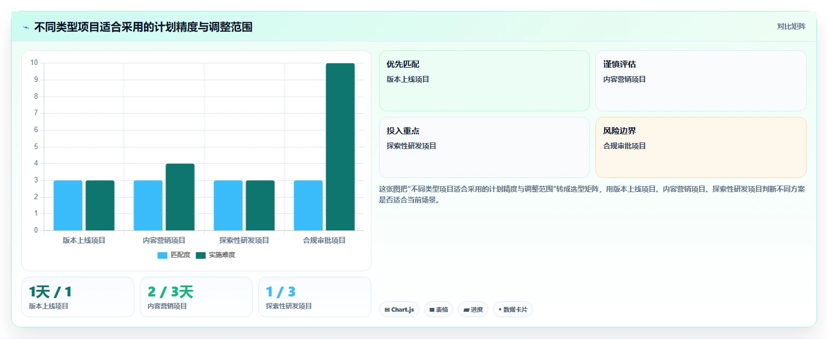This screenshot has width=828, height=339.
Task: Open the 优先匹配 card
Action: 484,81
